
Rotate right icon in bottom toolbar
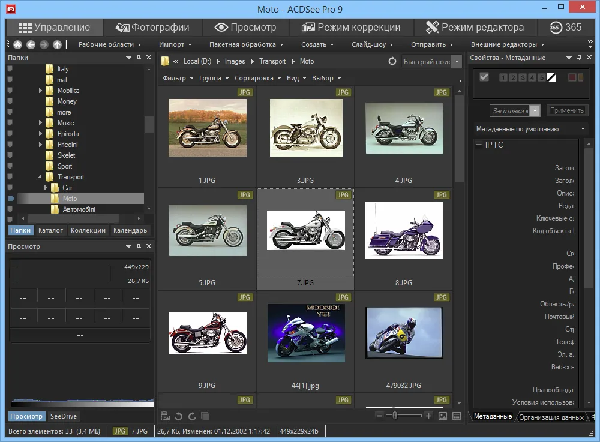click(192, 416)
